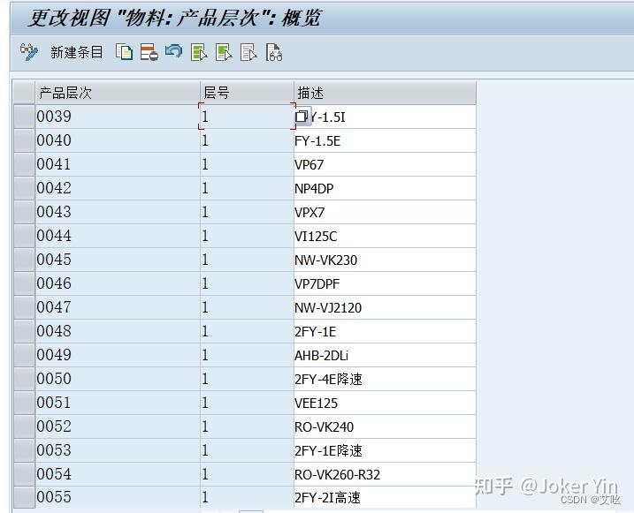The width and height of the screenshot is (634, 513).
Task: Select row 0055 using its row selector
Action: point(24,497)
